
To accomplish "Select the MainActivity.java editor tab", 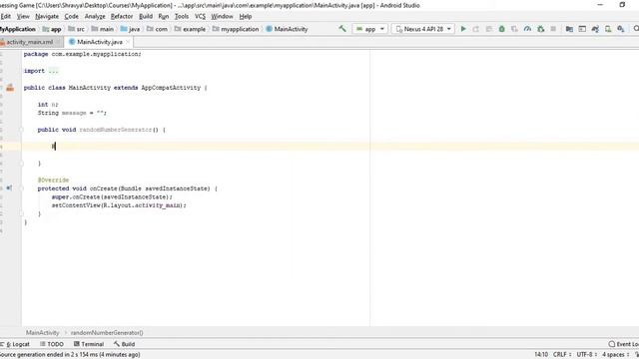I will [100, 42].
